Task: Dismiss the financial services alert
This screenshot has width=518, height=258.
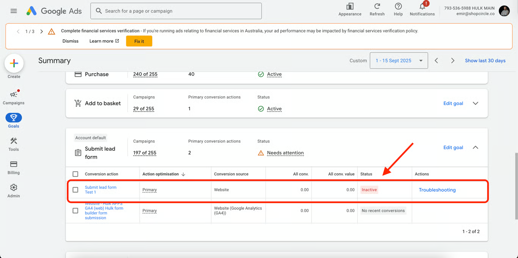Action: 71,41
